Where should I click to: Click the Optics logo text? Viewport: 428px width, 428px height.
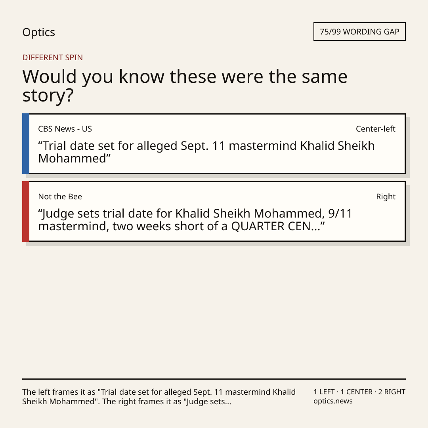(x=39, y=32)
